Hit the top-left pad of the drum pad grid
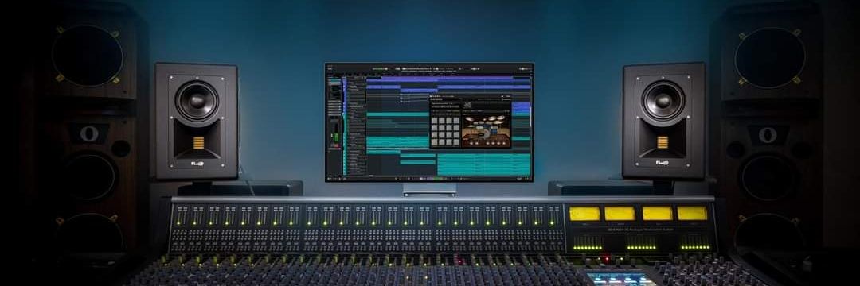Viewport: 860px width, 286px height. 435,120
